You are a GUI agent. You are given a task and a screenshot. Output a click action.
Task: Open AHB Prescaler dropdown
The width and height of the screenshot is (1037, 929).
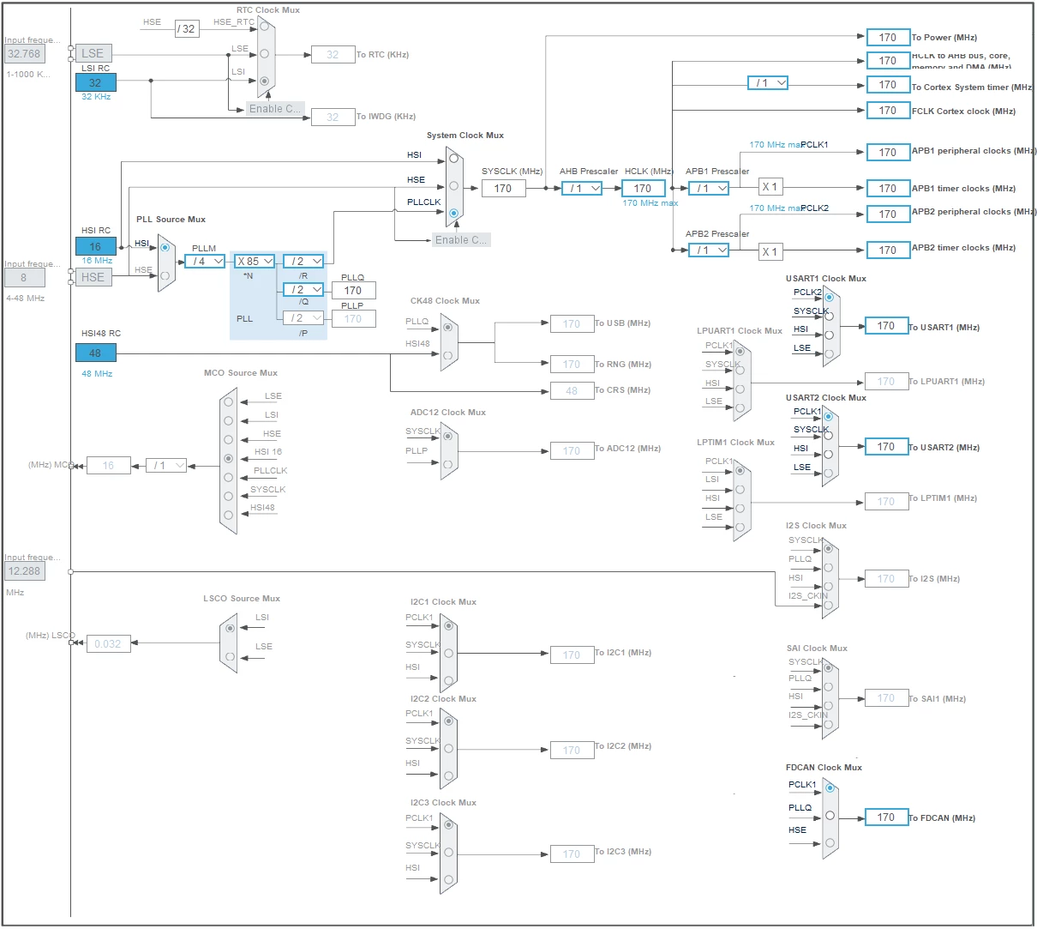(x=582, y=188)
